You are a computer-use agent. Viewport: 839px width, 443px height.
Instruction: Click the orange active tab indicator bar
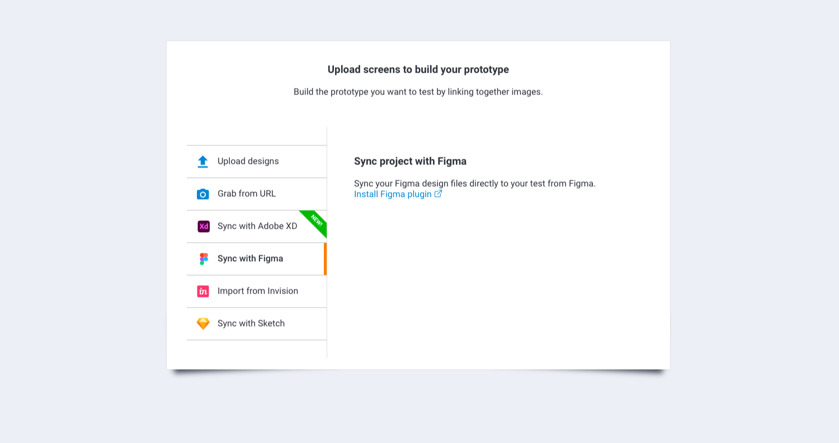(x=325, y=259)
